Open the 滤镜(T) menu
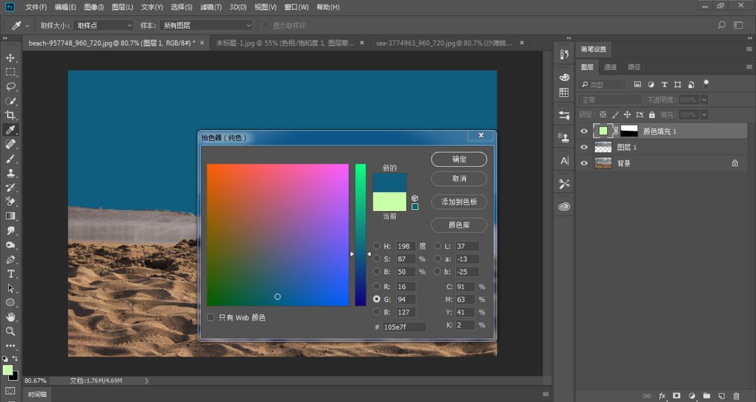 tap(211, 7)
